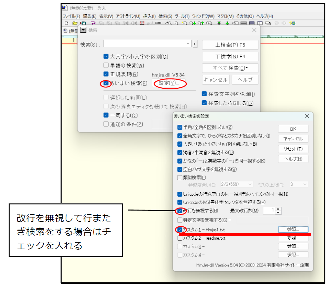The image size is (328, 286).
Task: Increase 最大改行数 with the up spinner
Action: [278, 209]
